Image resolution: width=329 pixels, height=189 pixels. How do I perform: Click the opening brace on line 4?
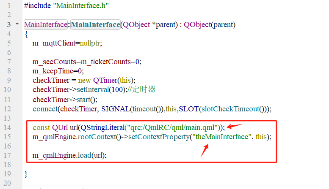[x=26, y=34]
